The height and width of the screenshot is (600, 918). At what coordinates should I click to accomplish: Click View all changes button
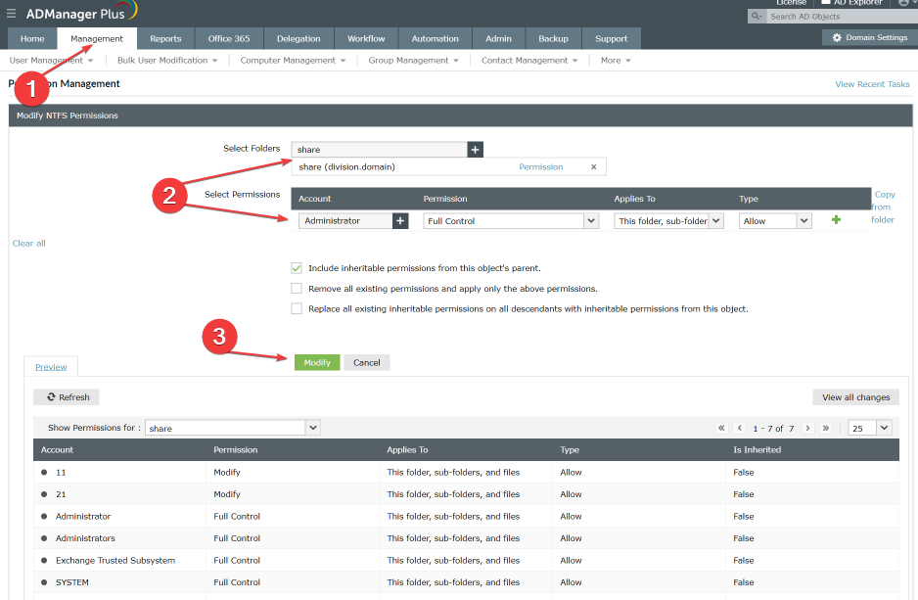coord(855,397)
